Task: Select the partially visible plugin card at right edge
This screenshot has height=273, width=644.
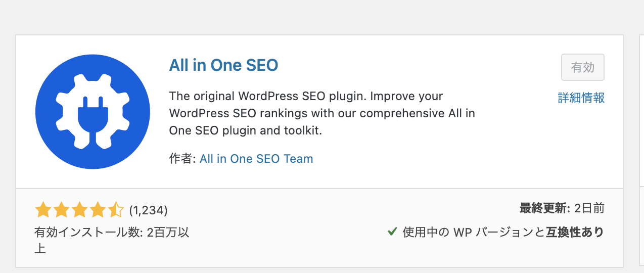Action: (640, 151)
